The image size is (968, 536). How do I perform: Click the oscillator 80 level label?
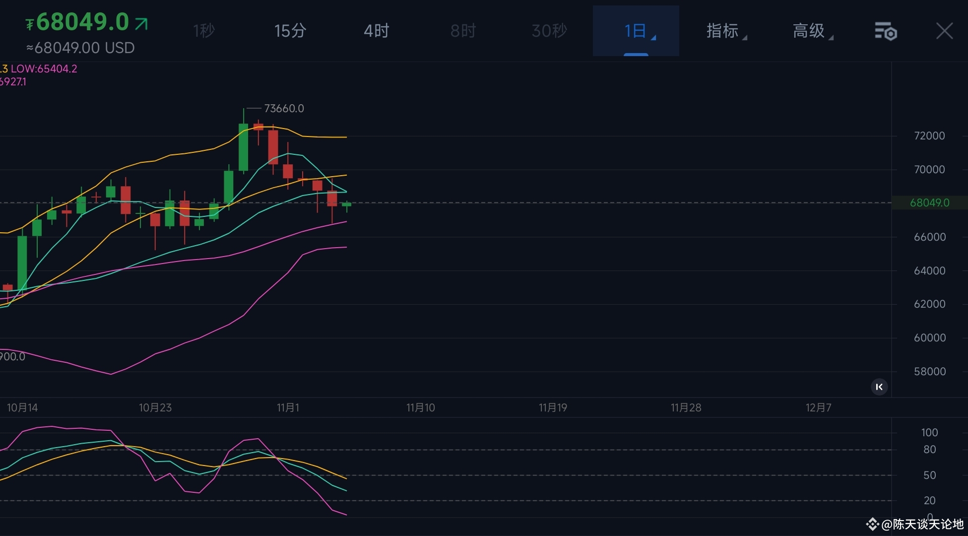(x=929, y=450)
